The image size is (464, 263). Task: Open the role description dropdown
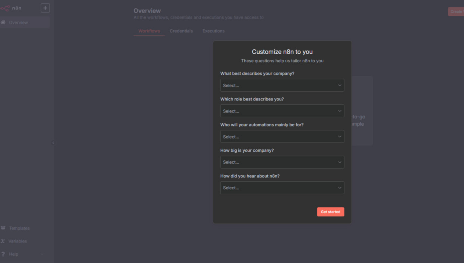coord(282,111)
